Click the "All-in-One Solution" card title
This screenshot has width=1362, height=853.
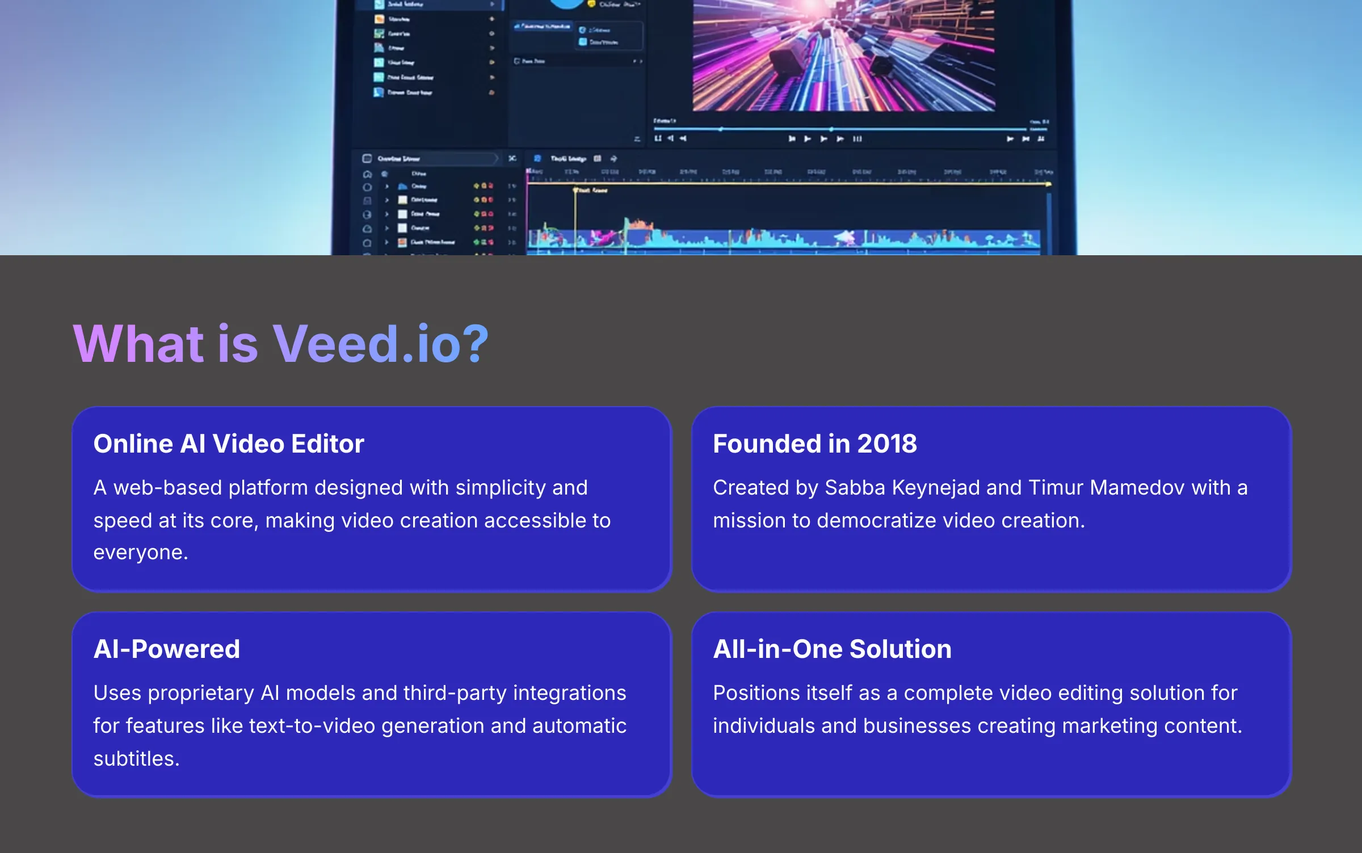(x=832, y=649)
